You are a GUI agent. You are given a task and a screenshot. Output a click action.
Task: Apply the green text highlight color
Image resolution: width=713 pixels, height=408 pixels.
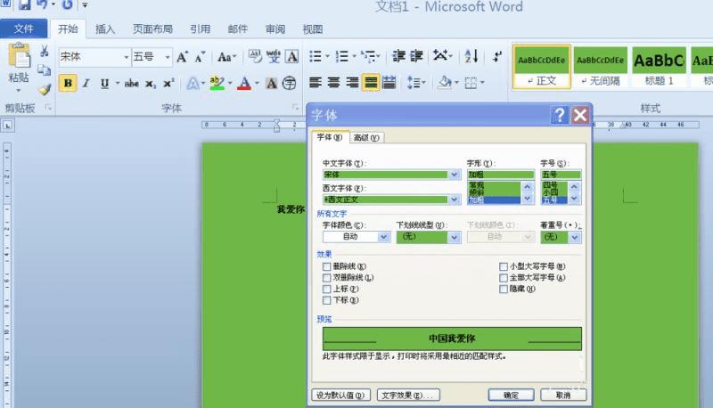[217, 83]
